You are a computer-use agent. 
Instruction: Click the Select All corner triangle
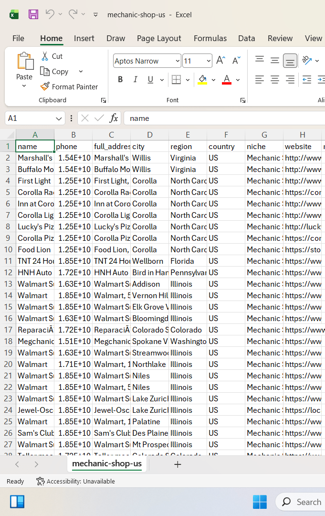[x=11, y=135]
